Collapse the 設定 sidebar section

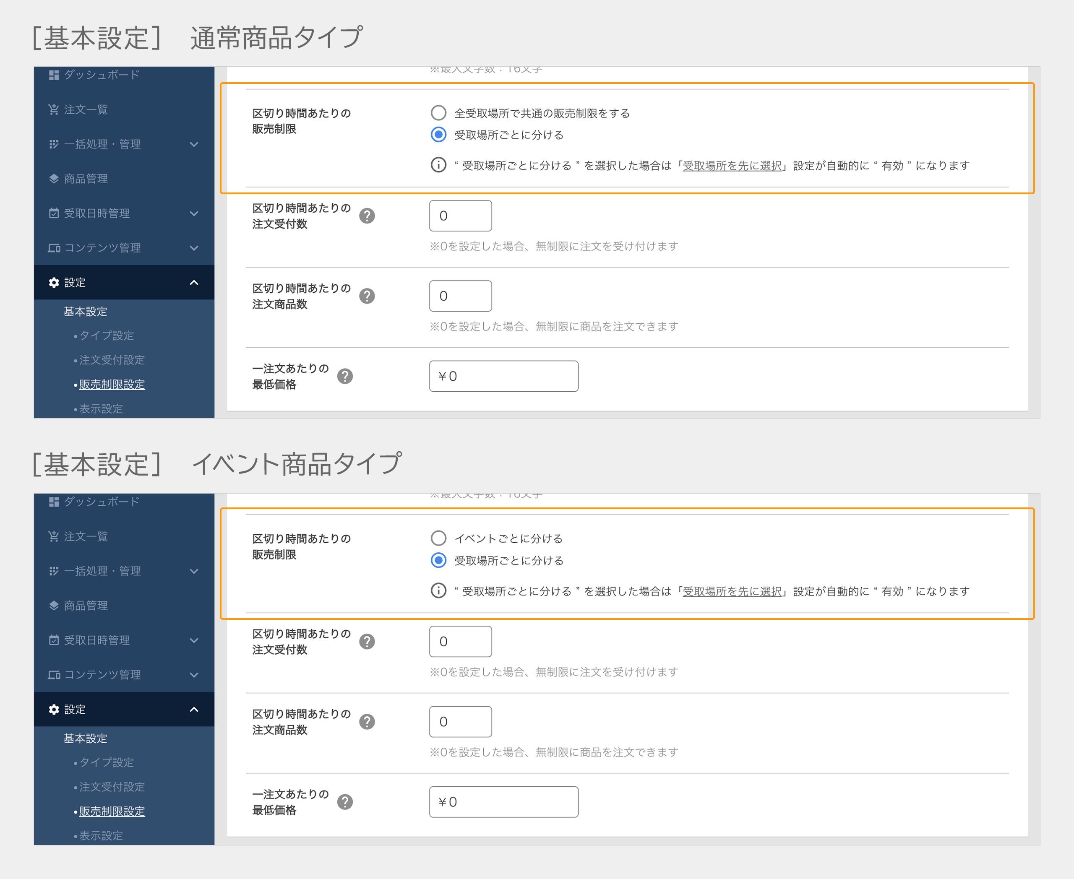click(x=193, y=282)
